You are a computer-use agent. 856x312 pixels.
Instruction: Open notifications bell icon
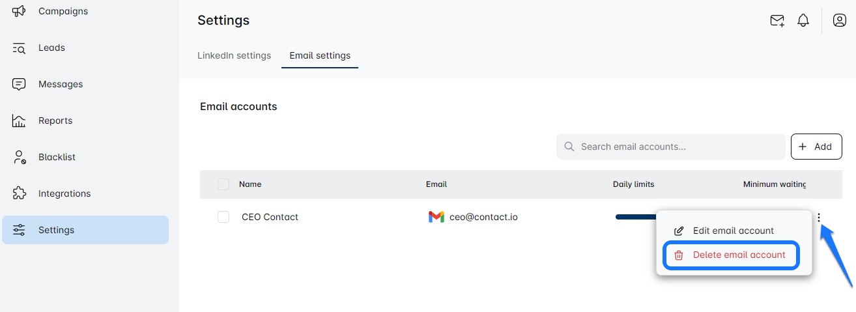pyautogui.click(x=803, y=21)
